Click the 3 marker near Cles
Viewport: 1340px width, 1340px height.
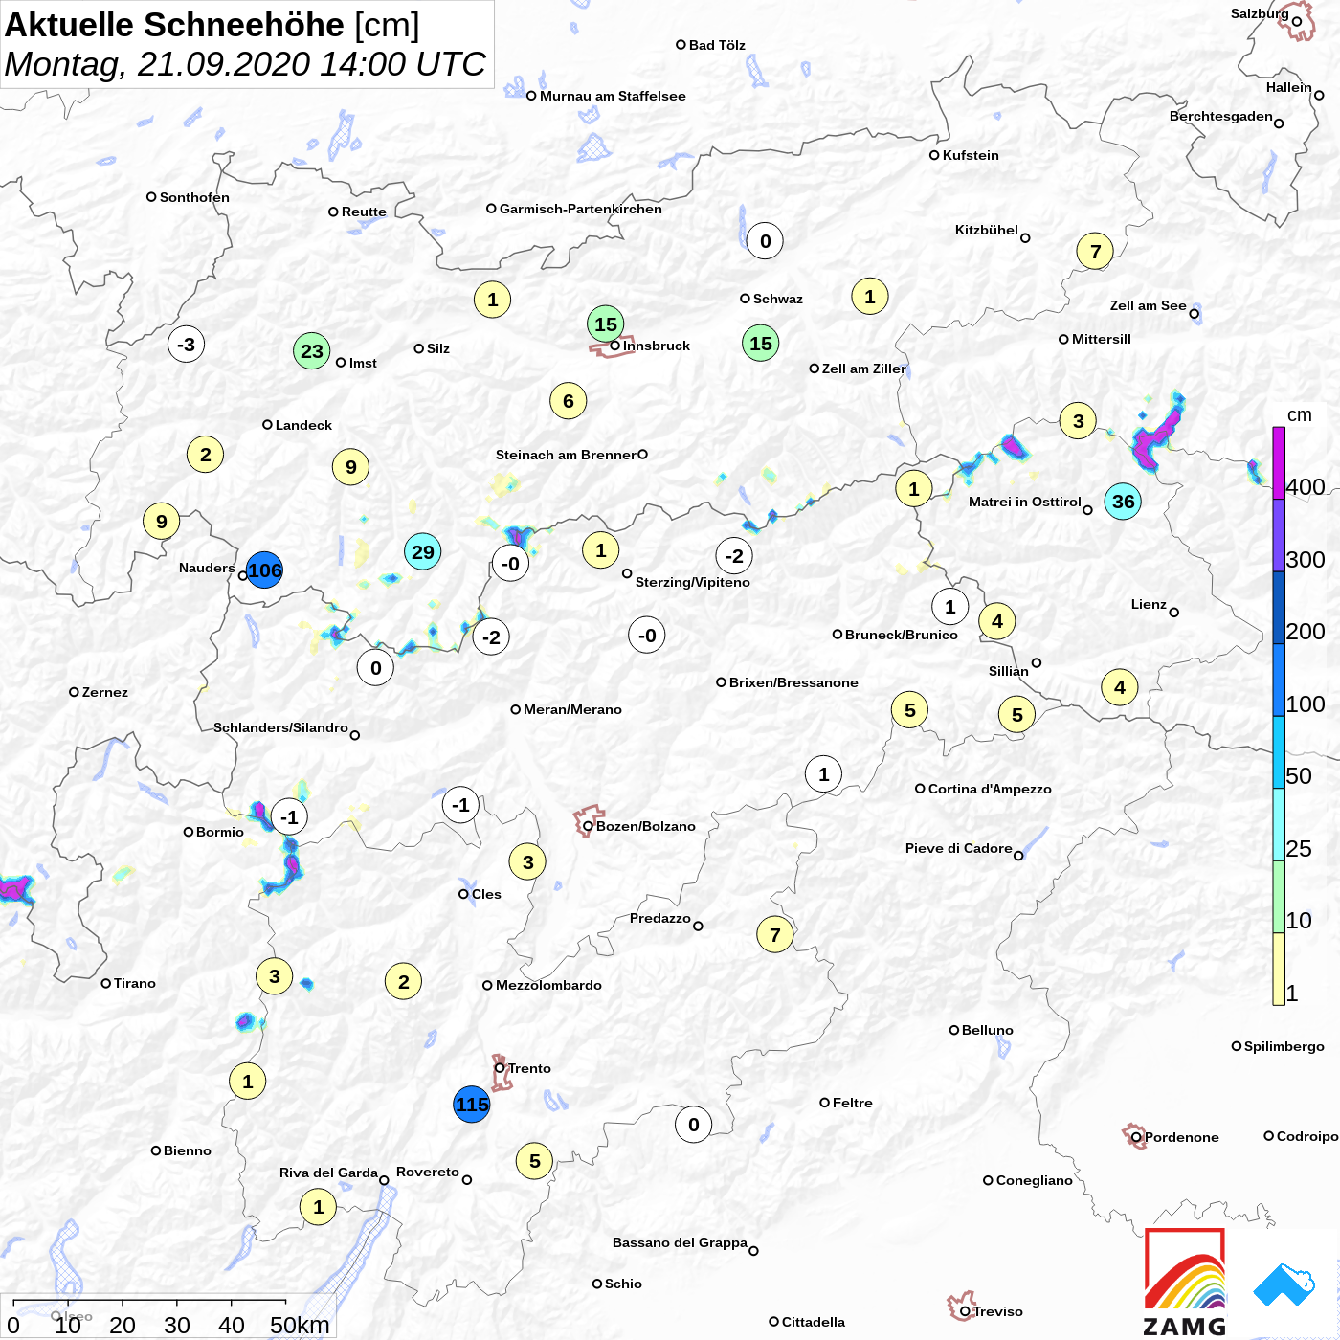click(x=527, y=862)
